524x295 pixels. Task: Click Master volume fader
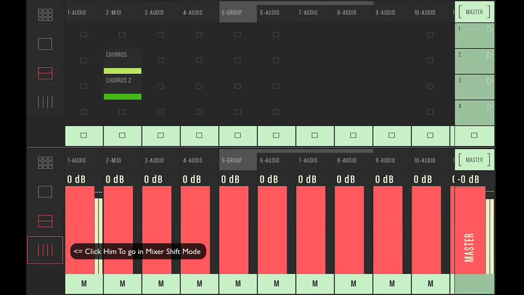[470, 230]
